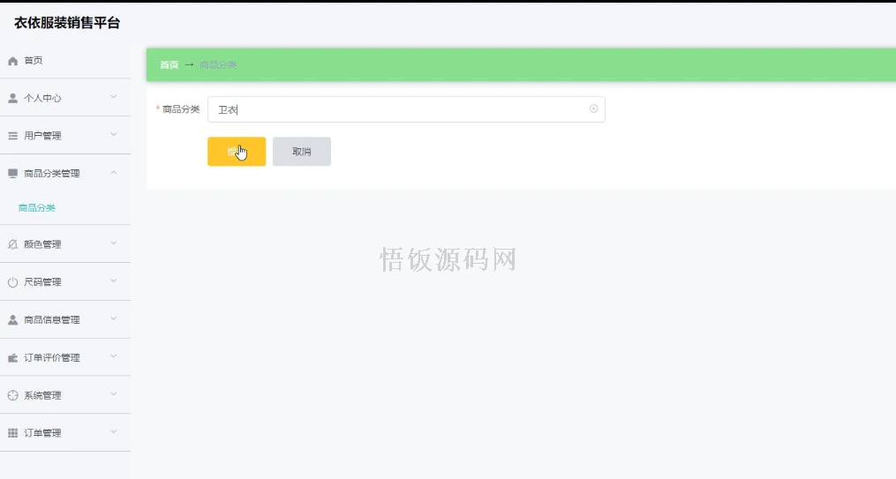This screenshot has width=896, height=479.
Task: Click the person icon beside 商品信息管理
Action: [12, 319]
